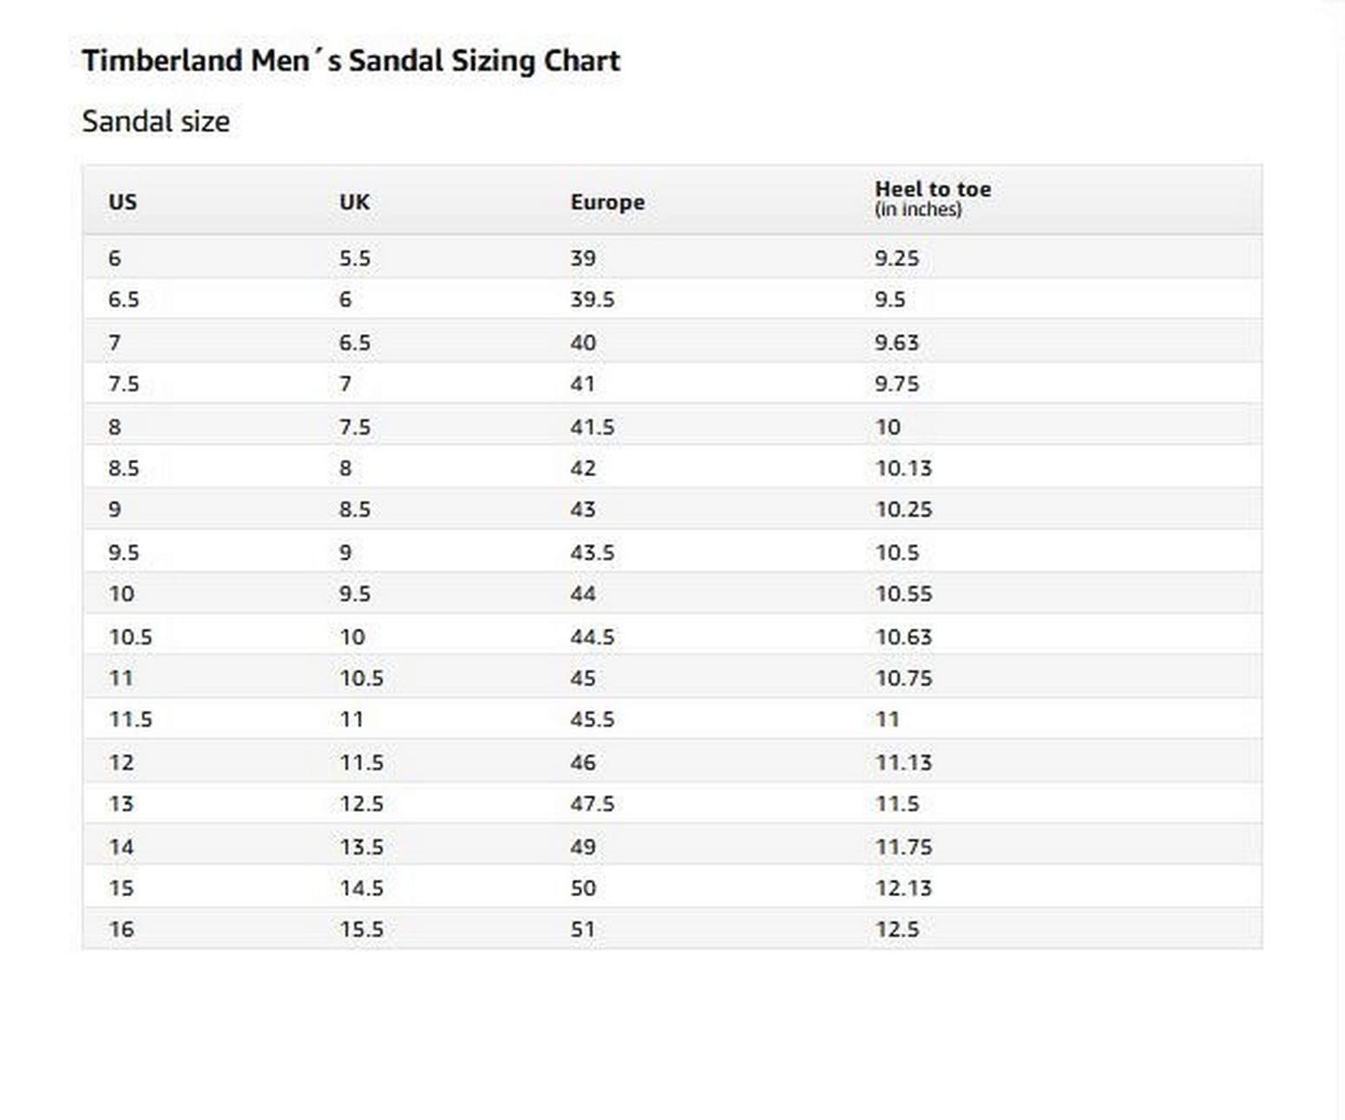
Task: Select the UK size 13.5 cell
Action: [x=361, y=847]
